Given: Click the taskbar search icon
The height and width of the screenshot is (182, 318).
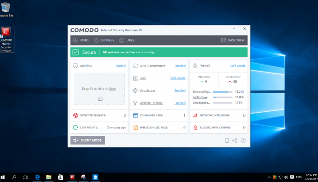Looking at the screenshot, I should point(14,177).
